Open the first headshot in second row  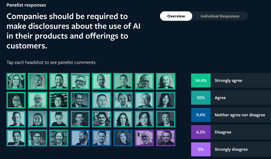(x=16, y=100)
